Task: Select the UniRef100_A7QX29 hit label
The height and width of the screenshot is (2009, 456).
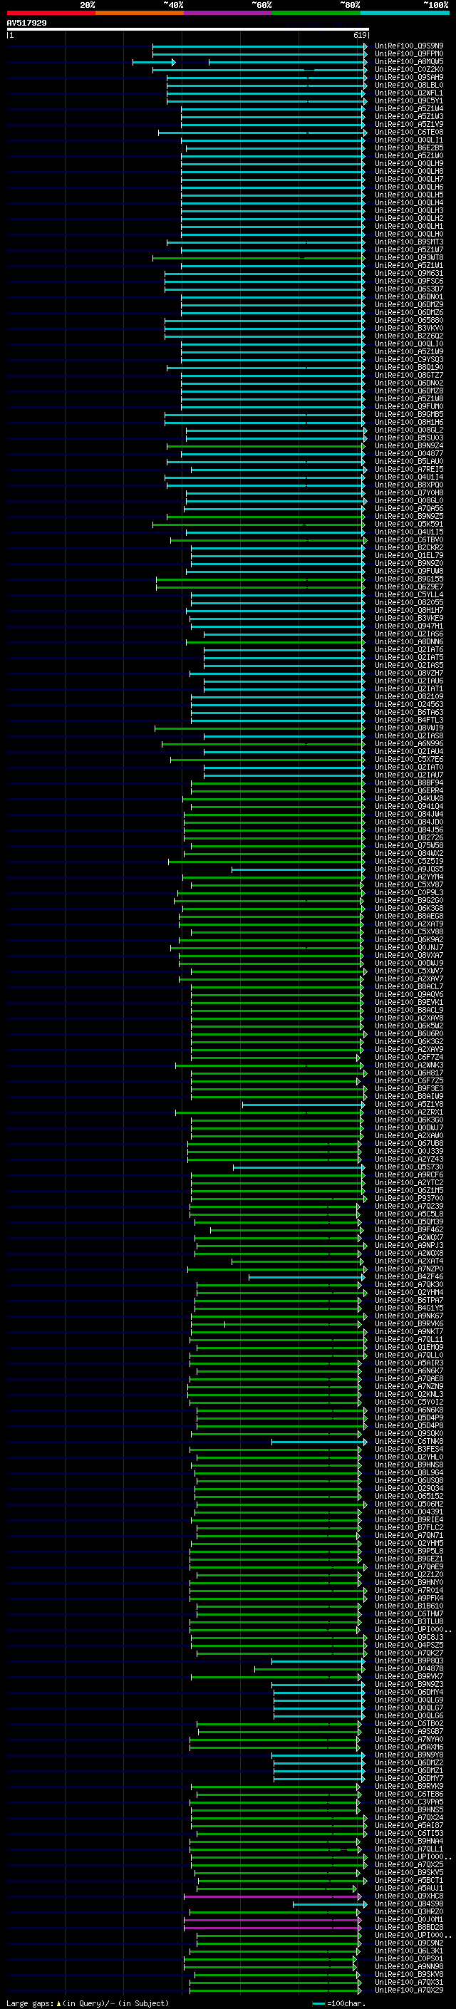Action: coord(409,1990)
